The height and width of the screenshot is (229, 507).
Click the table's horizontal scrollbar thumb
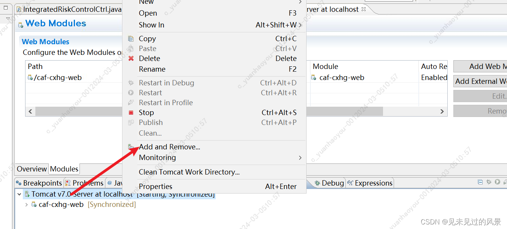209,111
